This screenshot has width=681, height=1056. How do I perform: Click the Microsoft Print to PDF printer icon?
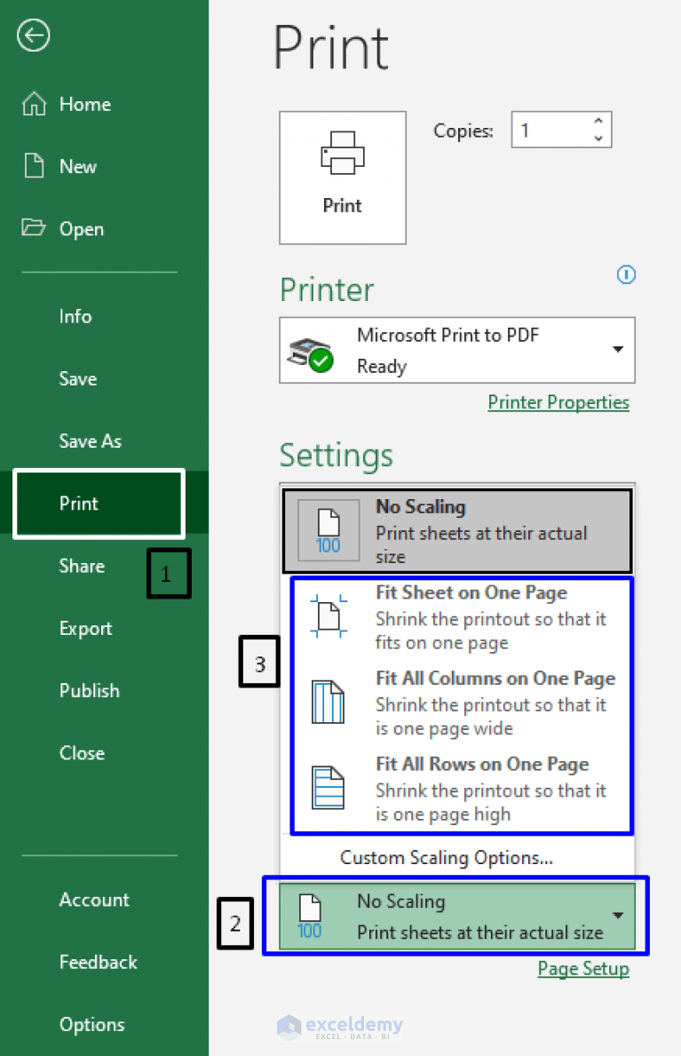[310, 353]
